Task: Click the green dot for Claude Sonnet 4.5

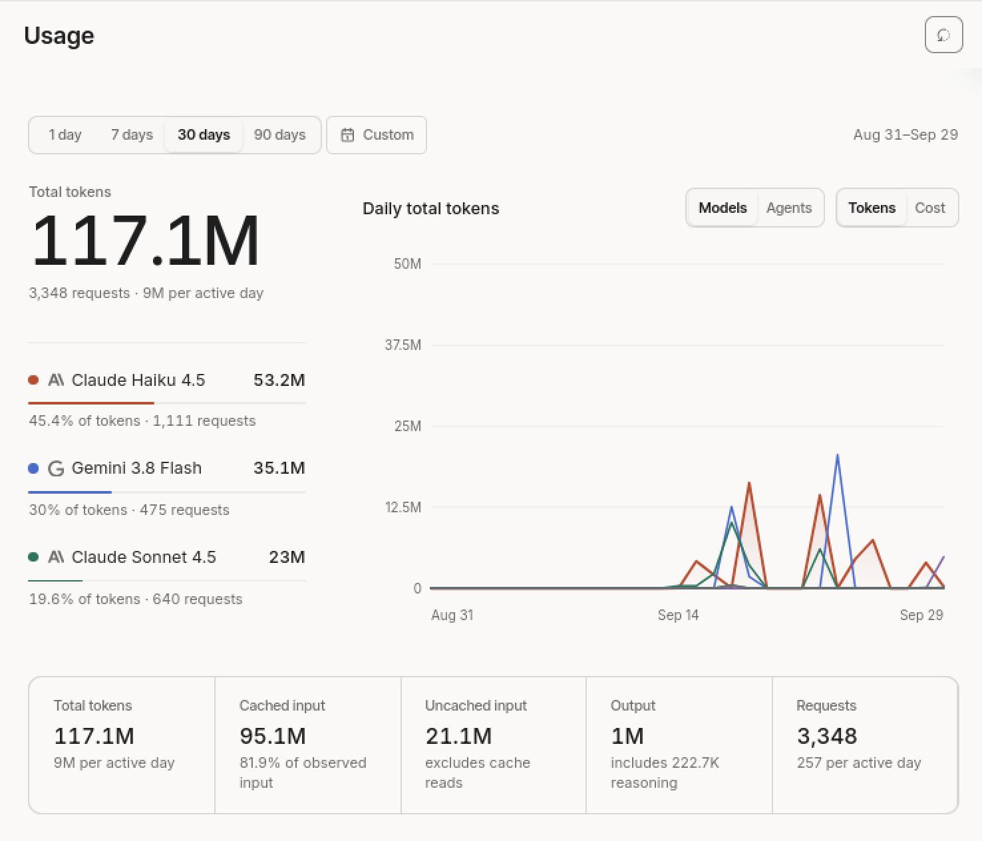Action: (x=33, y=557)
